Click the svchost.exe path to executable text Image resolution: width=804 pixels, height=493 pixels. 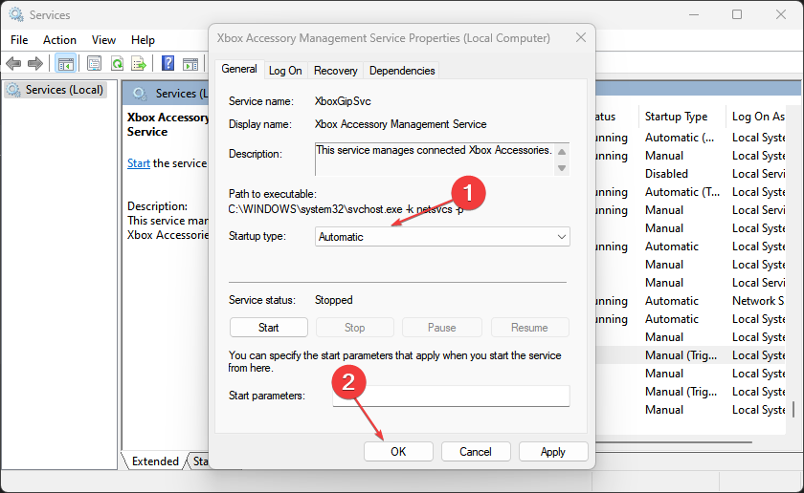(x=346, y=209)
